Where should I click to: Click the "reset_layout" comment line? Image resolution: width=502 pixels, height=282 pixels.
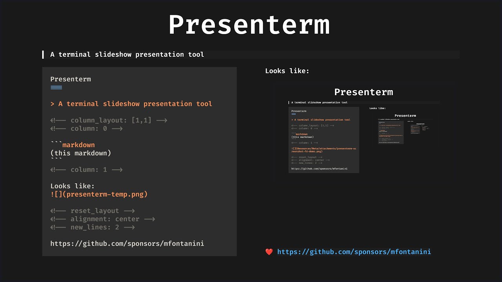[93, 211]
